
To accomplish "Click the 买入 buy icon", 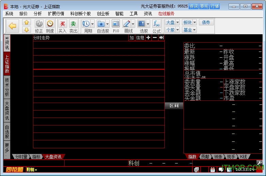I will point(62,24).
